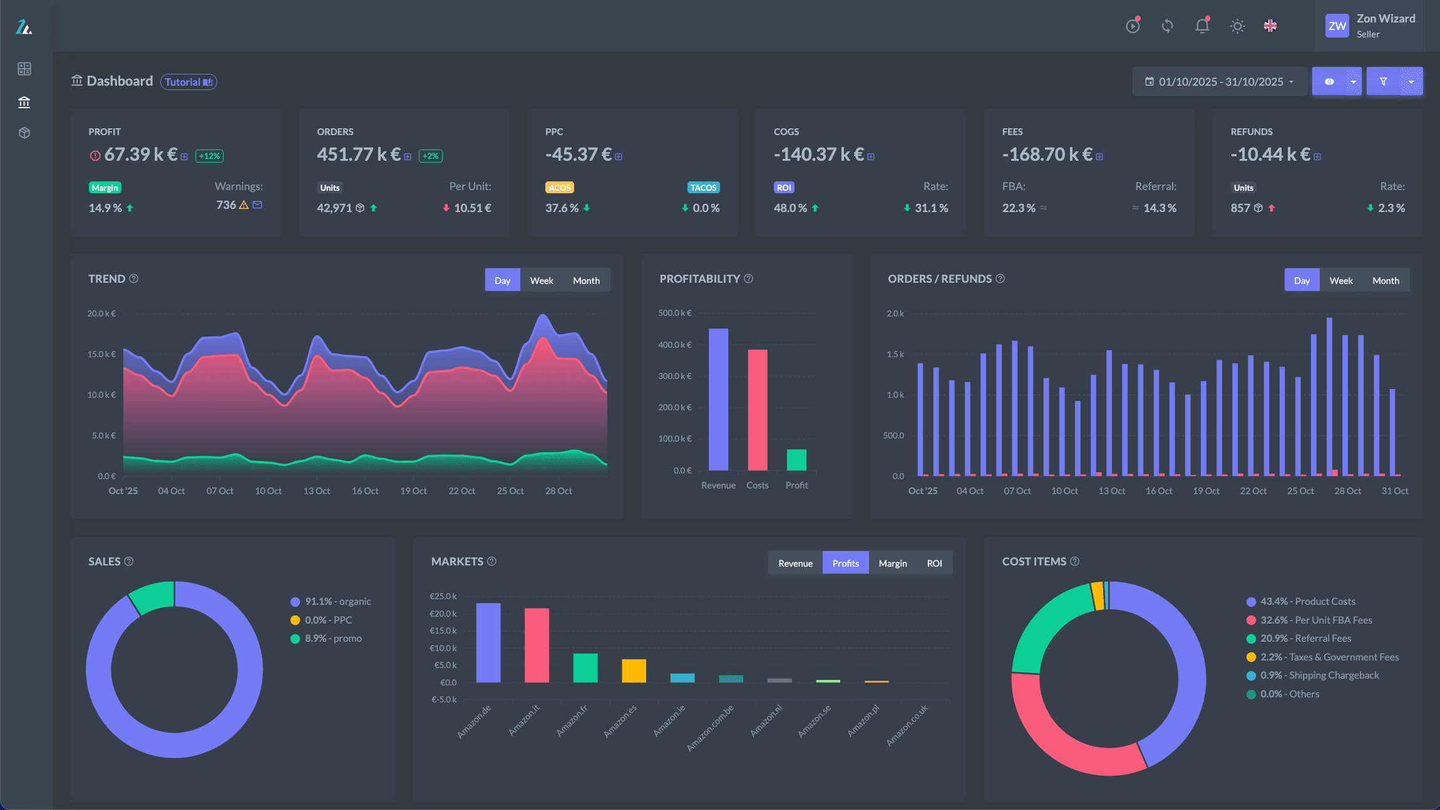Toggle Per Unit FBA Fees legend entry
The image size is (1440, 810).
click(1309, 620)
